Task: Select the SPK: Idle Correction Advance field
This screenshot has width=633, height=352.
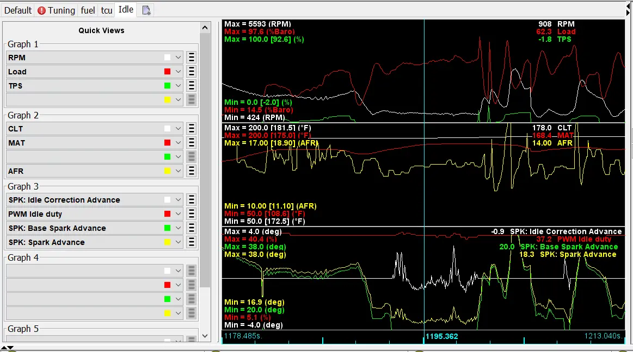Action: (95, 200)
